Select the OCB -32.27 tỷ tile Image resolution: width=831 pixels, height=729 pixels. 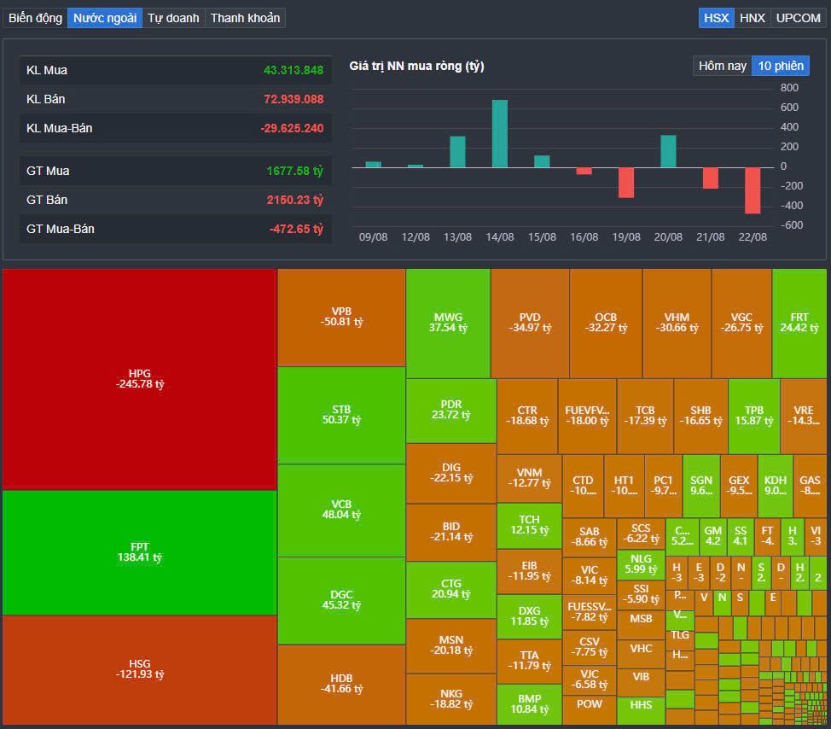(606, 323)
